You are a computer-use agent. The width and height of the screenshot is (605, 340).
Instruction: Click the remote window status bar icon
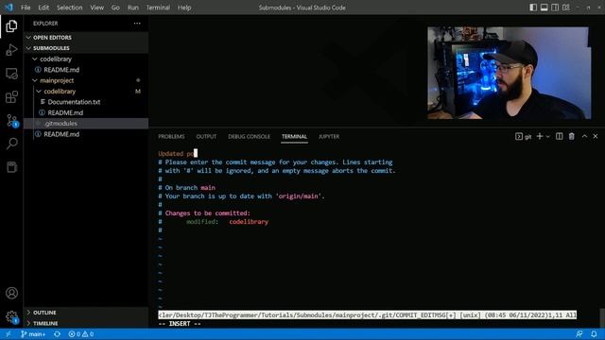point(9,333)
